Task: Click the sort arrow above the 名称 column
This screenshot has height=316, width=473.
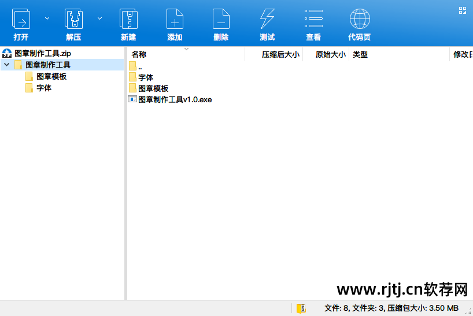Action: tap(186, 49)
